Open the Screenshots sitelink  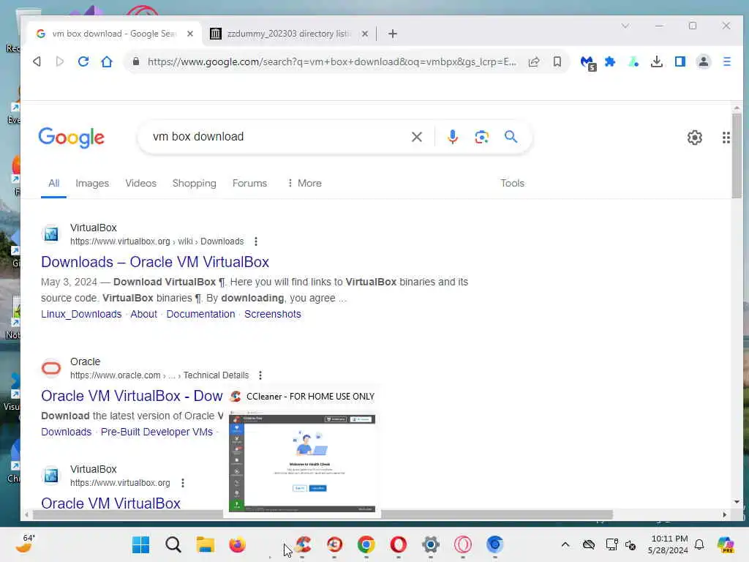273,314
